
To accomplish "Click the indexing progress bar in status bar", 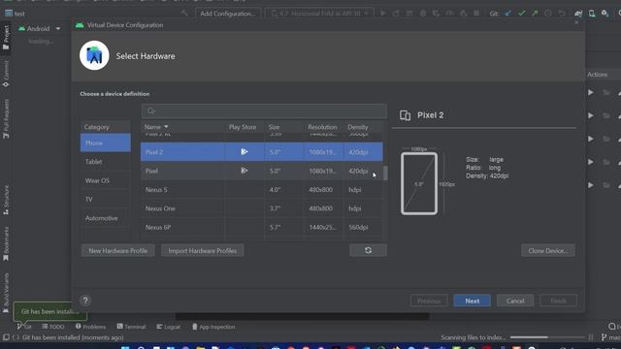I will click(x=547, y=337).
